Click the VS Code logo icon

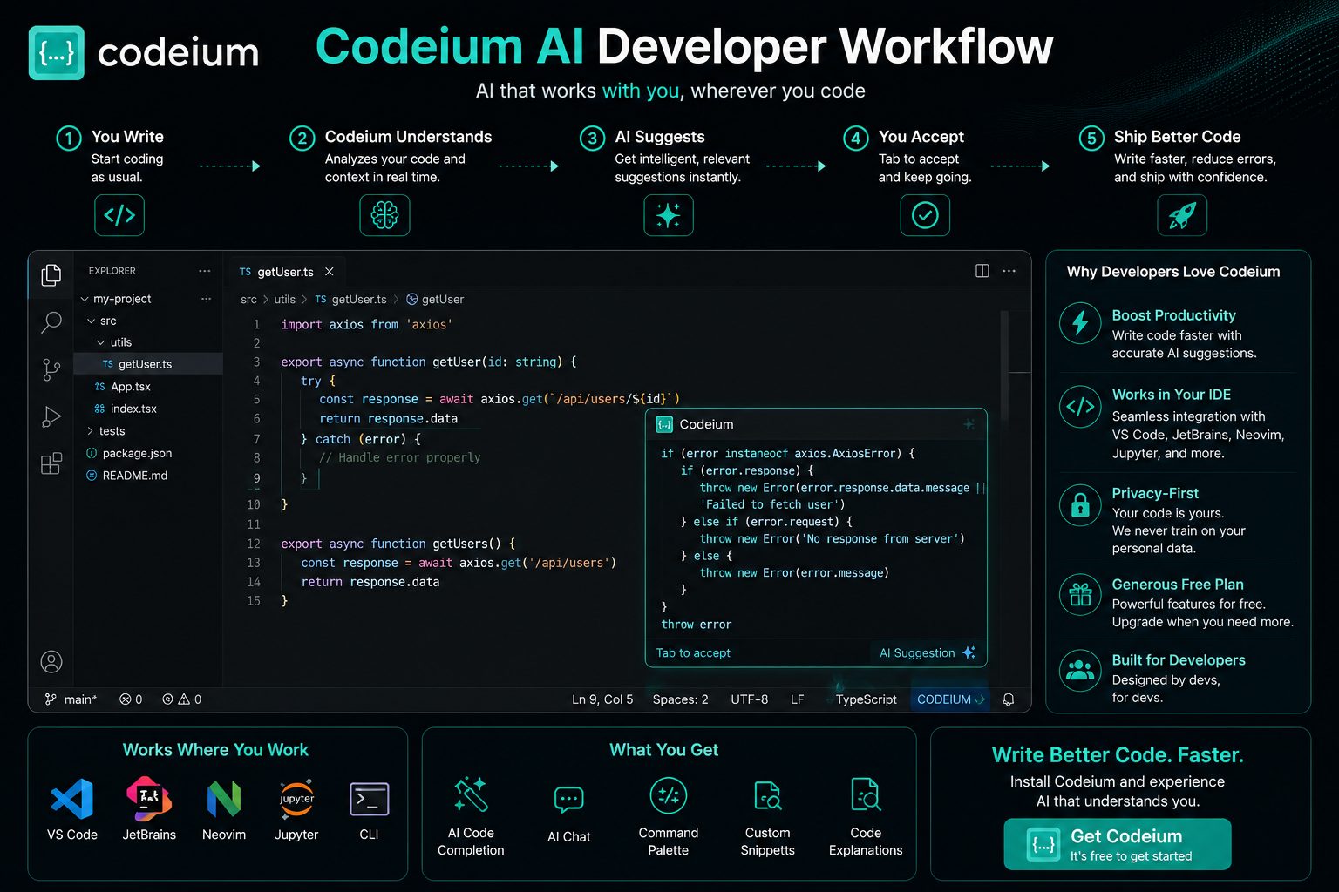click(x=72, y=799)
